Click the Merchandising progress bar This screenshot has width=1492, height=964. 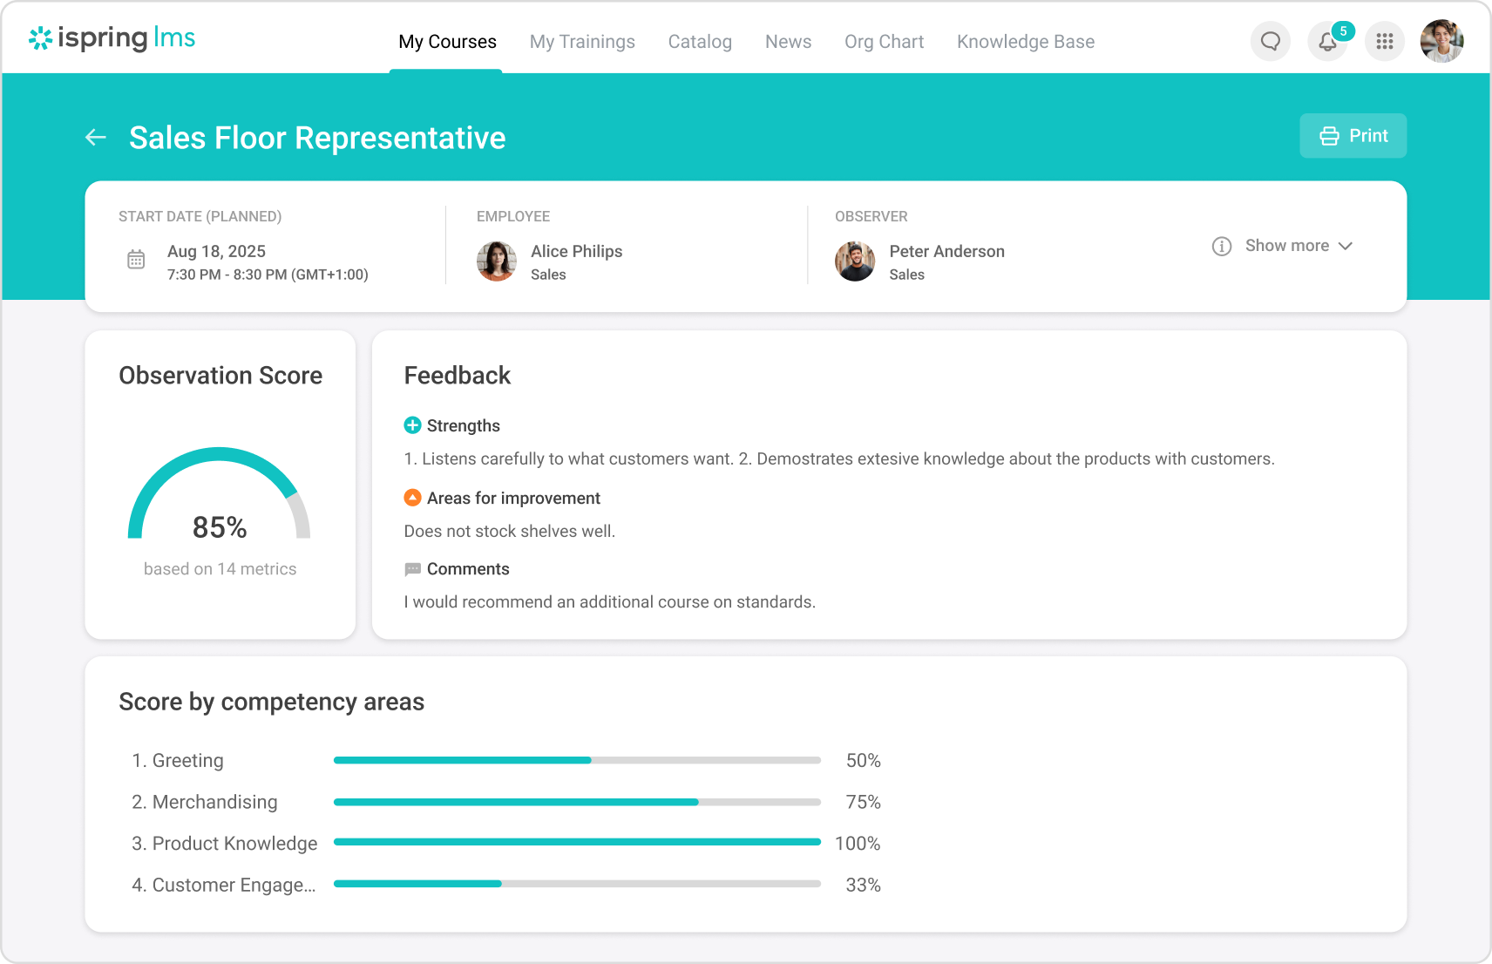click(x=577, y=802)
